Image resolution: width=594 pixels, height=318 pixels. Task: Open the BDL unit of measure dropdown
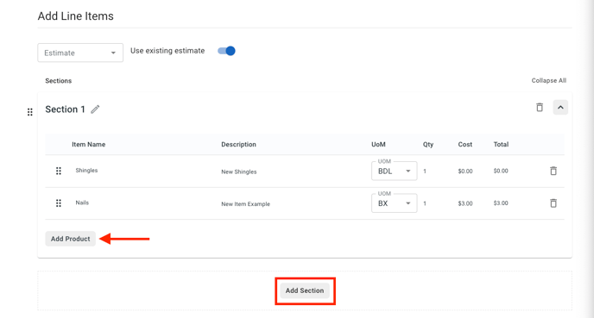click(394, 171)
